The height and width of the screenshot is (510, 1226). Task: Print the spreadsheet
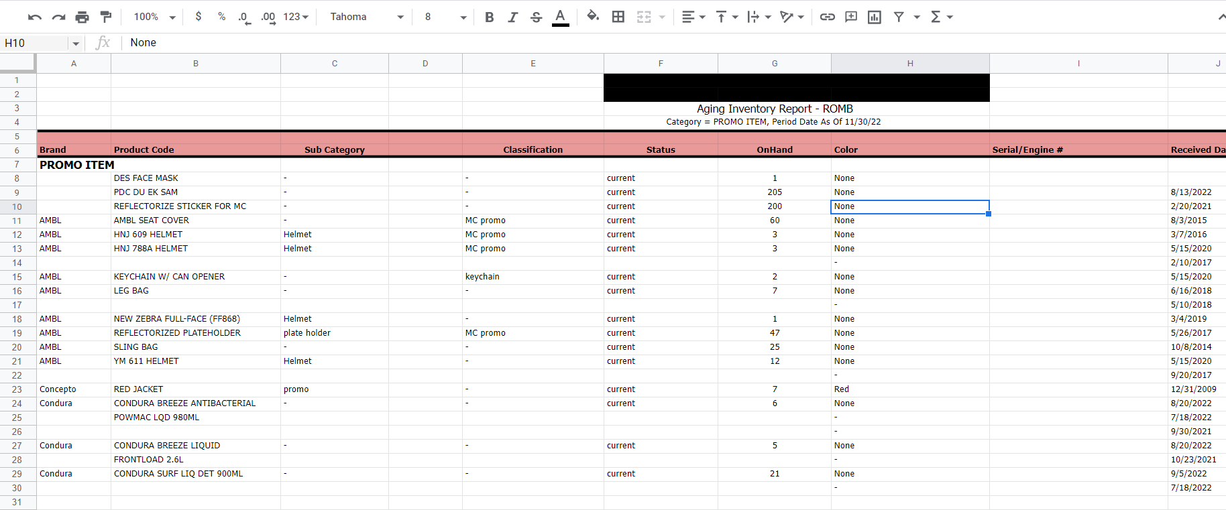[x=82, y=17]
